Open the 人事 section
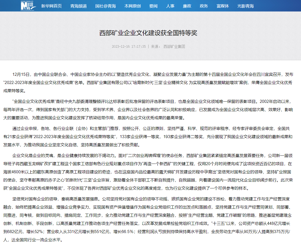301x244 pixels. 170,6
